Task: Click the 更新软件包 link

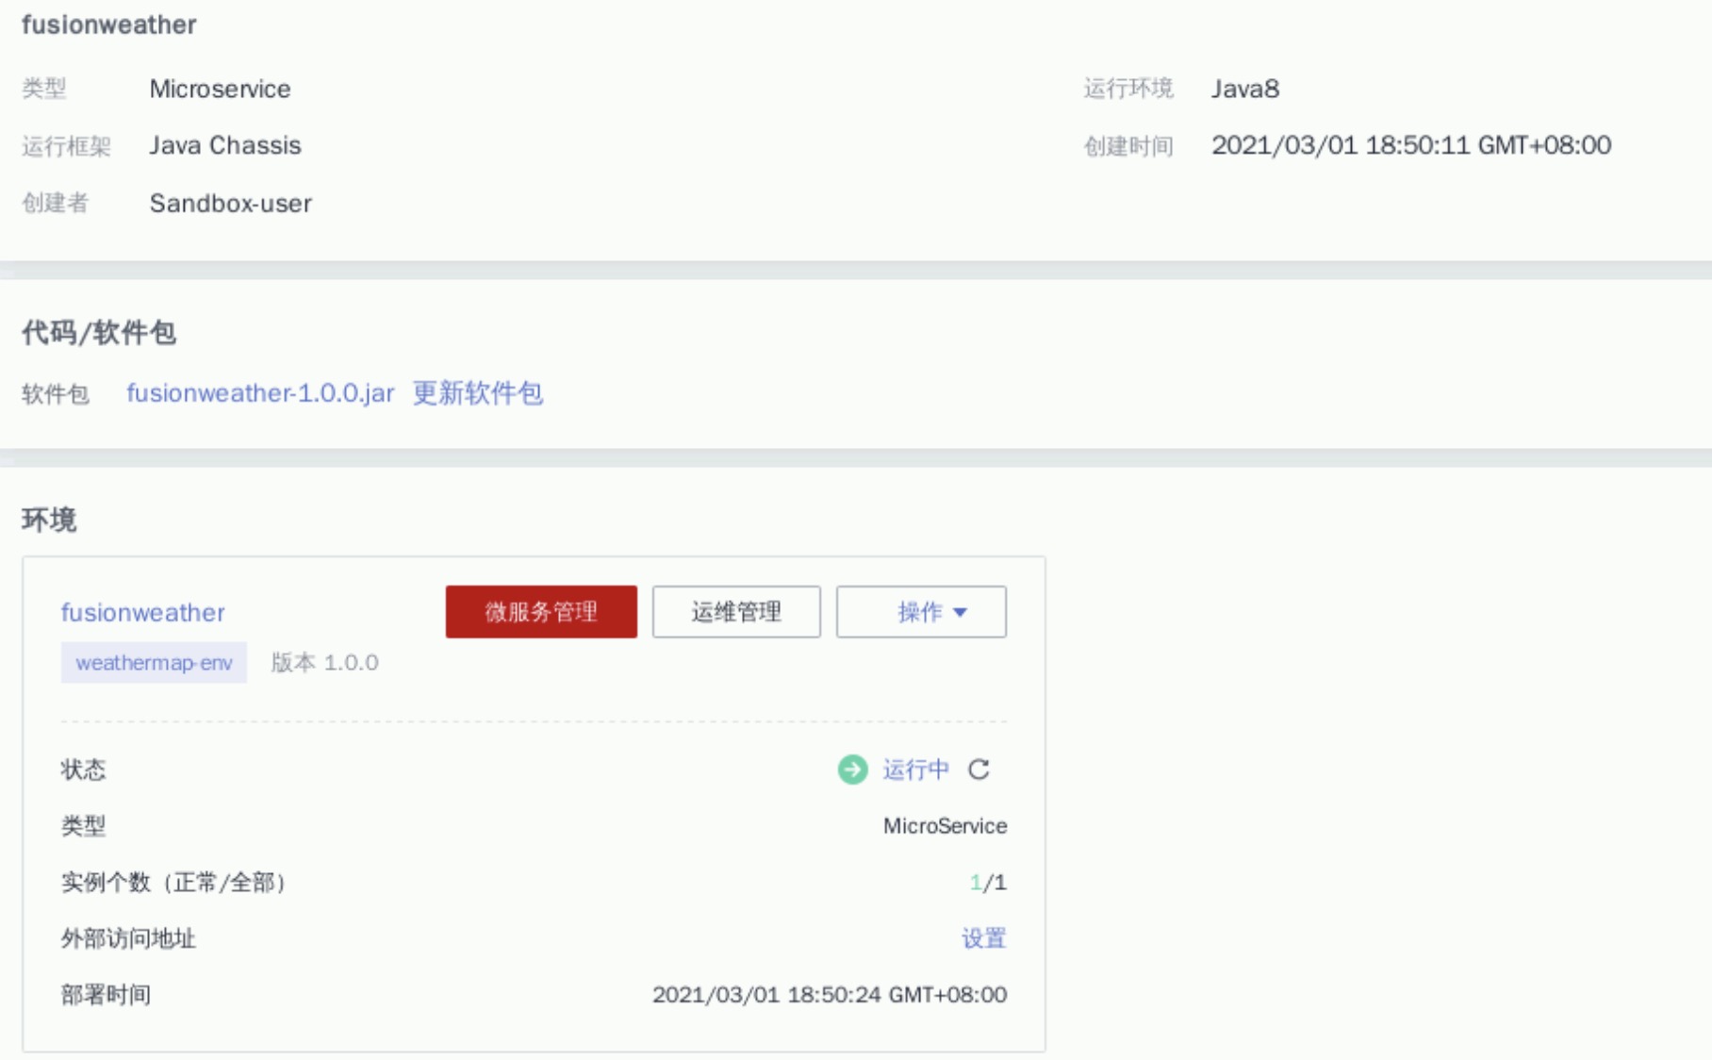Action: pyautogui.click(x=477, y=393)
